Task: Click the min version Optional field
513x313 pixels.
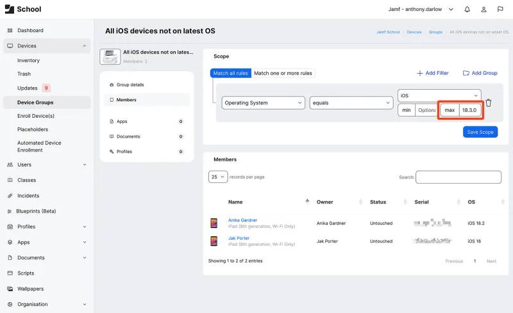Action: [426, 110]
